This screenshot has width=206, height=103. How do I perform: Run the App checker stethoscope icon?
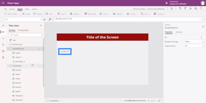(171, 9)
